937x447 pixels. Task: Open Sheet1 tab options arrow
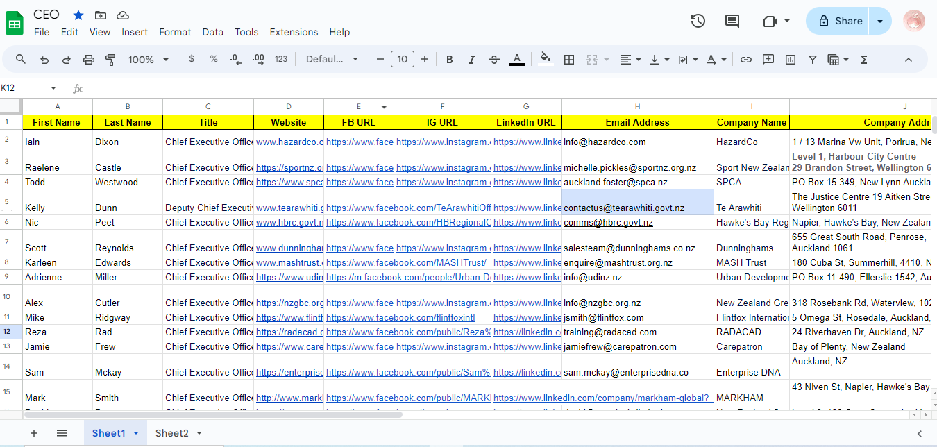click(x=136, y=433)
